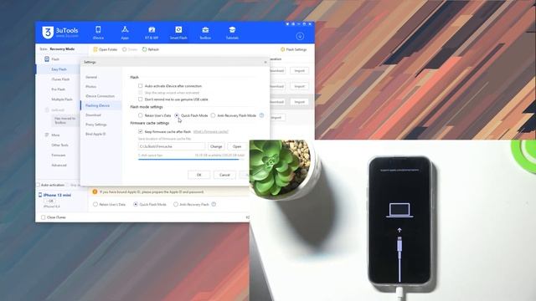Open iDevice Connection tab in Settings

click(100, 96)
